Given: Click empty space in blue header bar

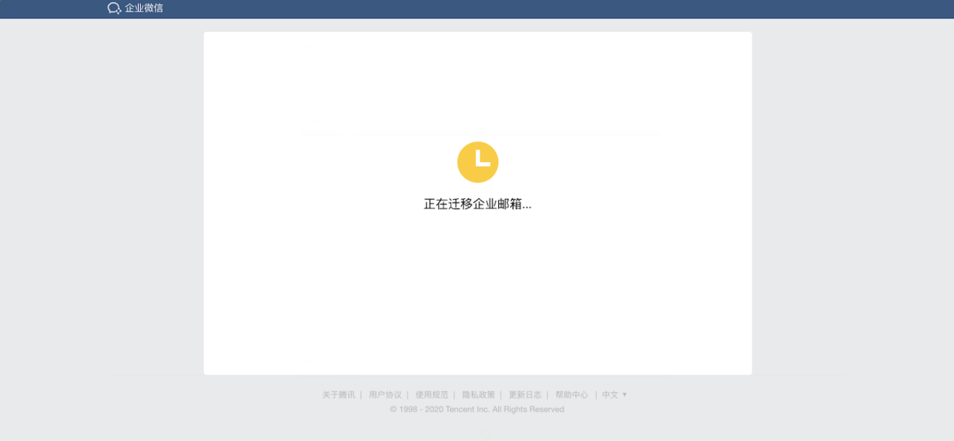Looking at the screenshot, I should point(527,9).
